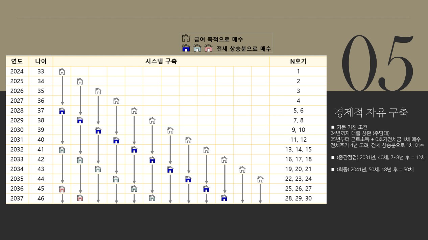428x240 pixels.
Task: Select the teal house in the 2032 row
Action: tap(62, 150)
